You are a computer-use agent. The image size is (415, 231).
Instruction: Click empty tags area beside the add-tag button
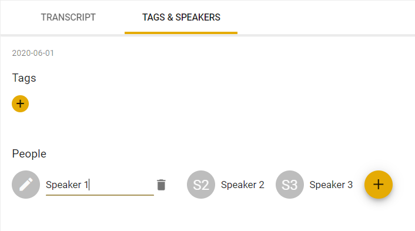click(212, 103)
